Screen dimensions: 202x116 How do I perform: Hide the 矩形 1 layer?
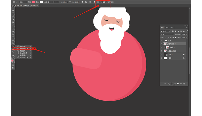point(162,55)
